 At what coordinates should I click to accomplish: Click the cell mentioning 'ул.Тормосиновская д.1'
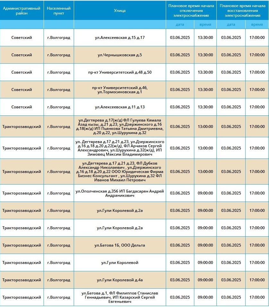(120, 90)
